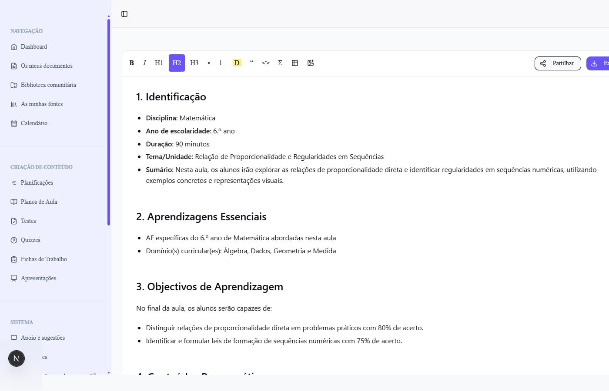
Task: Go to Testes
Action: (x=28, y=221)
